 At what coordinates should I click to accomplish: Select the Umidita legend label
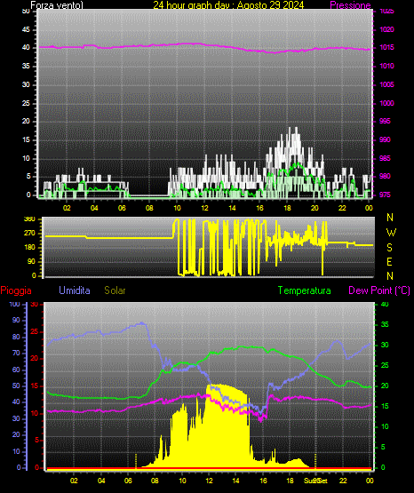pyautogui.click(x=75, y=290)
